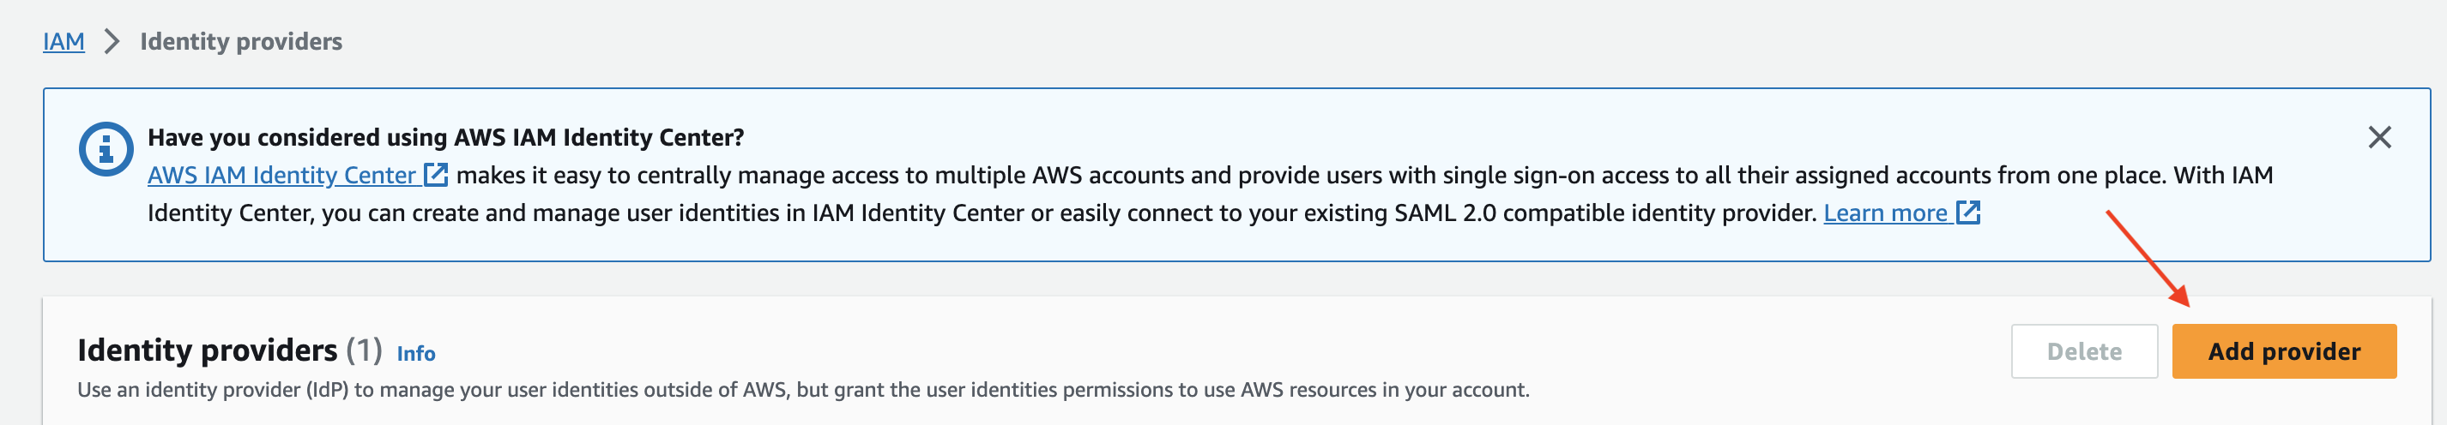Viewport: 2447px width, 425px height.
Task: Click the orange Add provider button
Action: [x=2282, y=351]
